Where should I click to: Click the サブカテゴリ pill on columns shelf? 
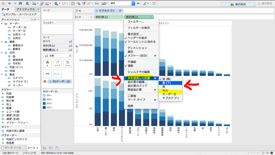[x=108, y=11]
